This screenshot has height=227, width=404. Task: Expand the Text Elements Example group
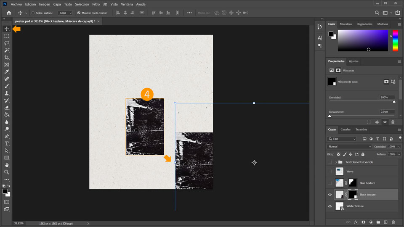point(336,162)
